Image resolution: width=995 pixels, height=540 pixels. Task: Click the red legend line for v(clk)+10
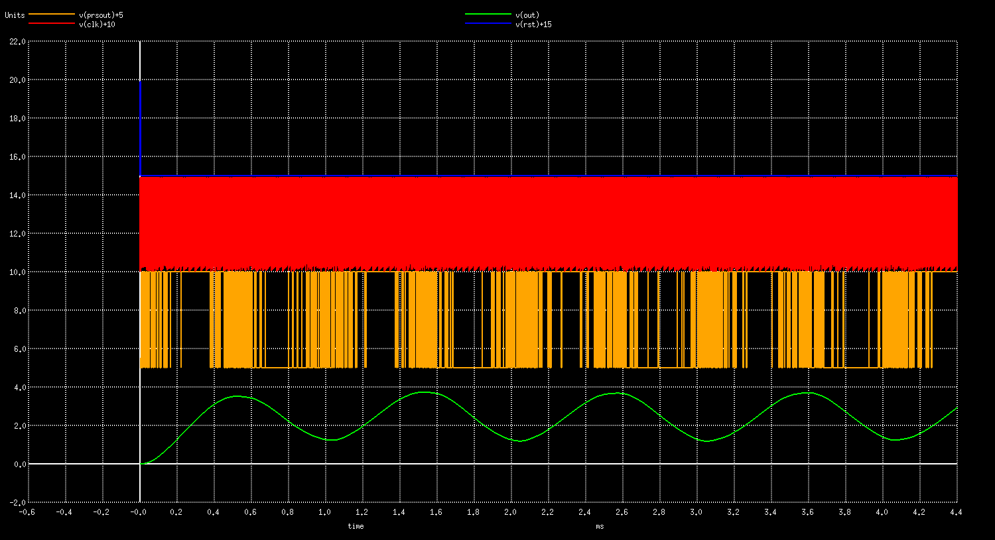pyautogui.click(x=51, y=24)
